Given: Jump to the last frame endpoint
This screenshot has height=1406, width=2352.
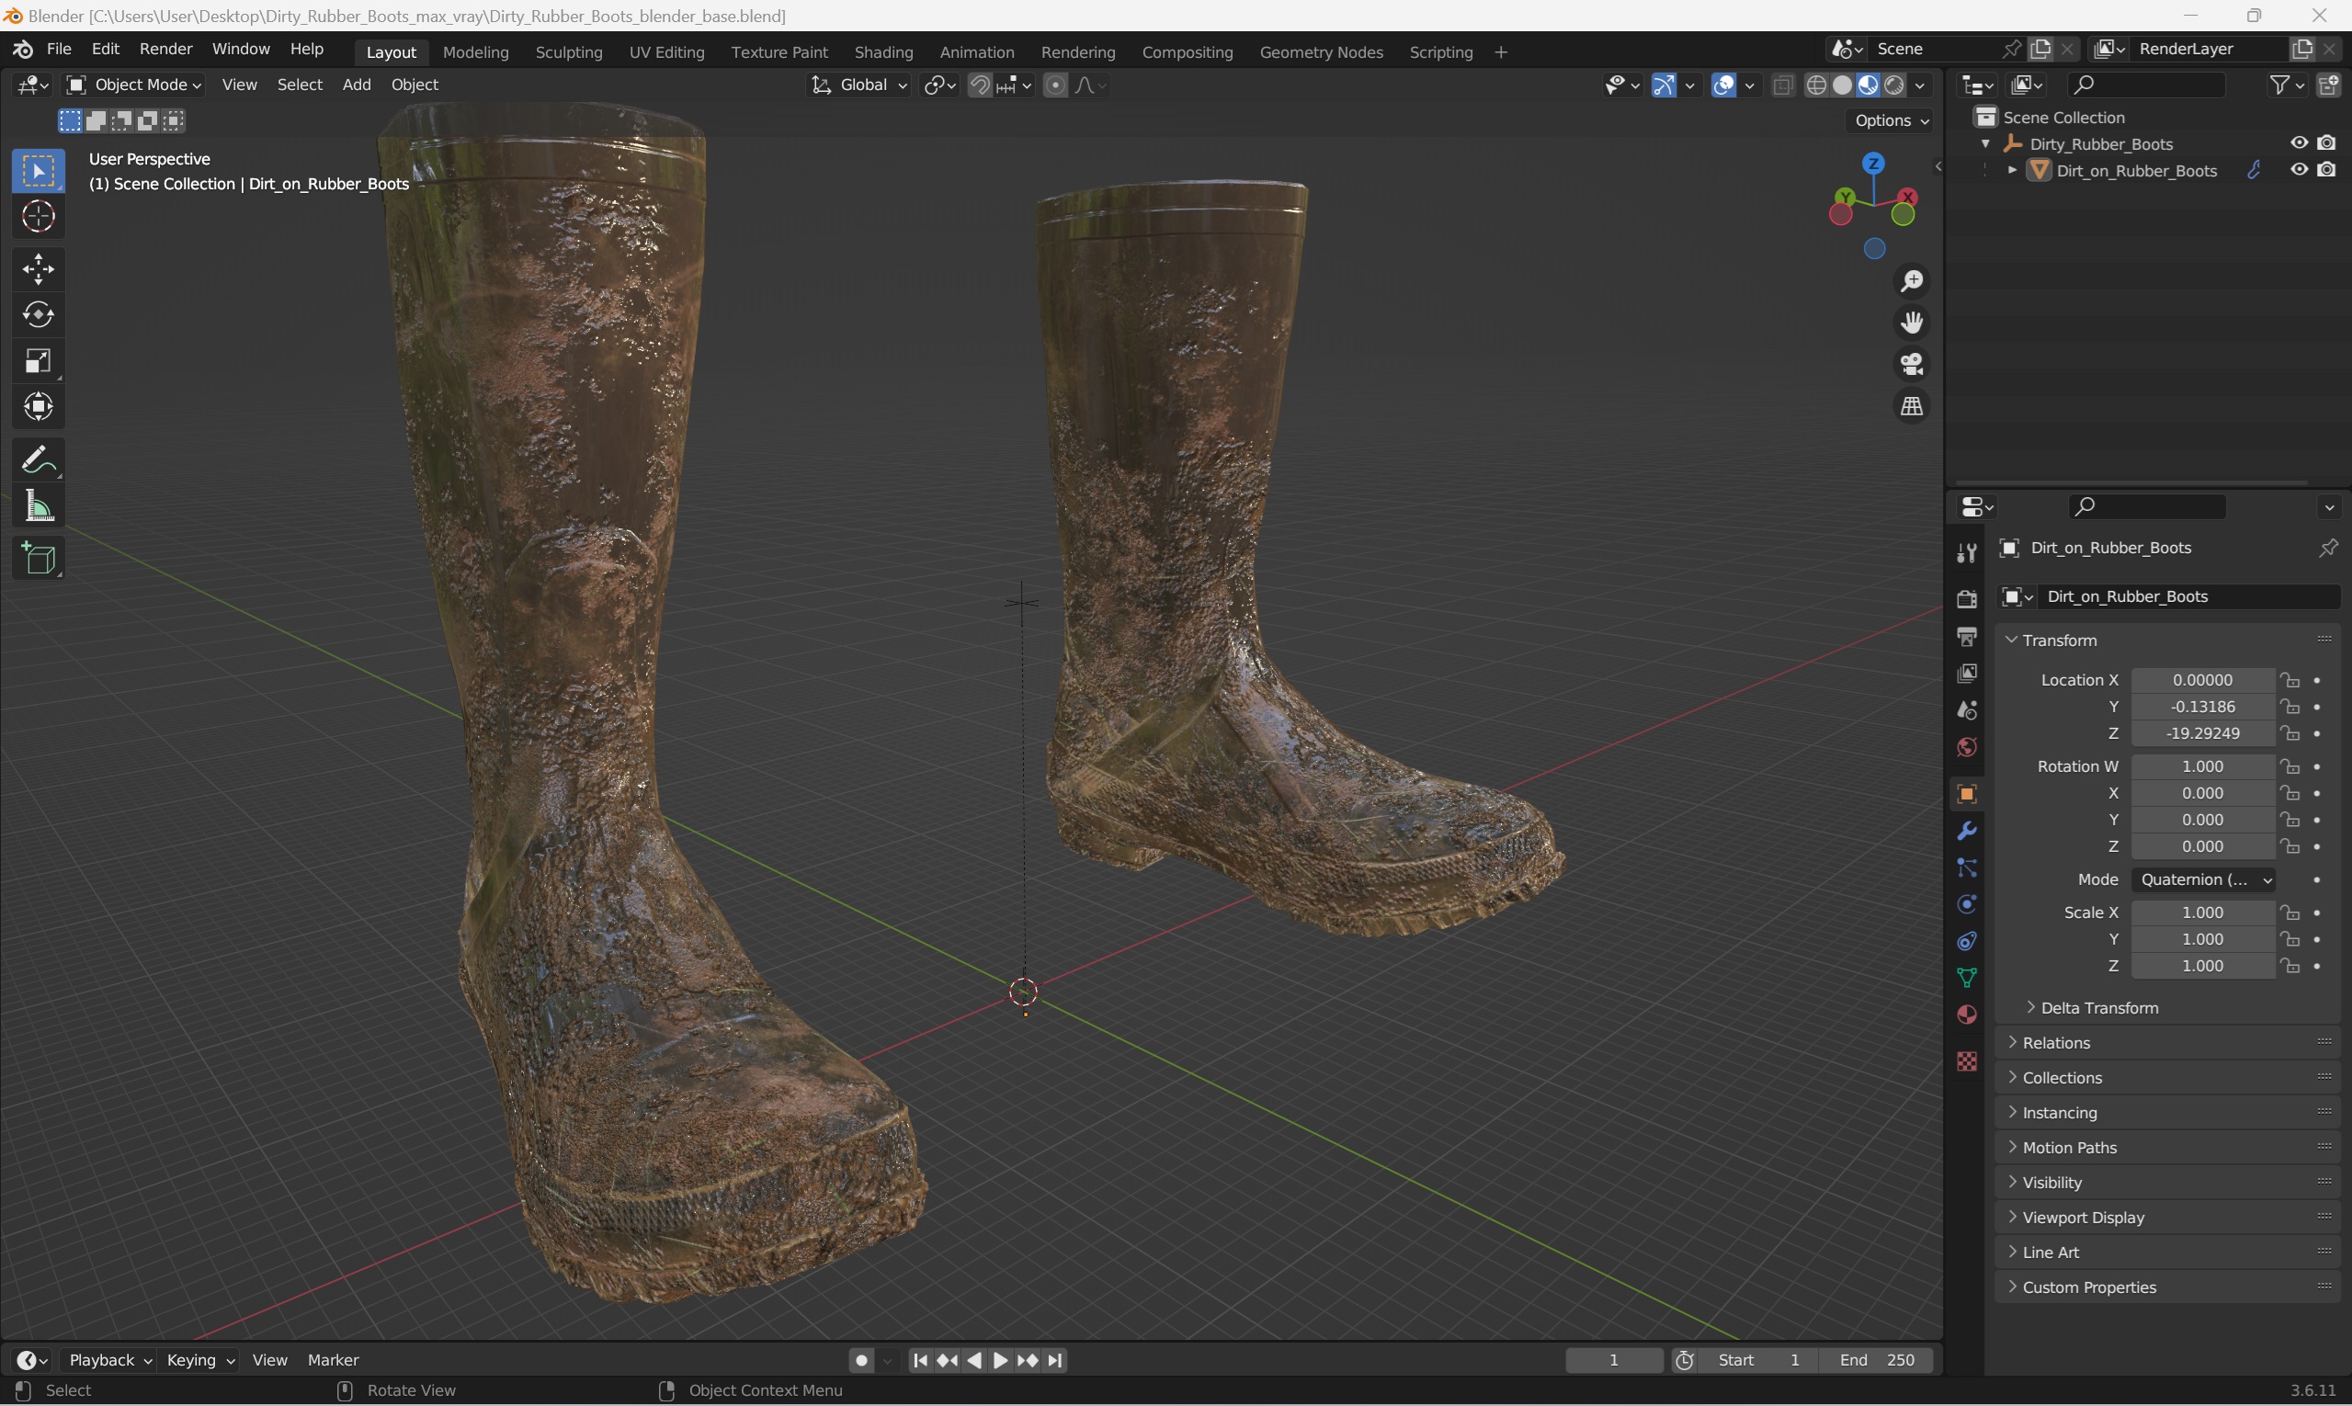Looking at the screenshot, I should (1056, 1361).
